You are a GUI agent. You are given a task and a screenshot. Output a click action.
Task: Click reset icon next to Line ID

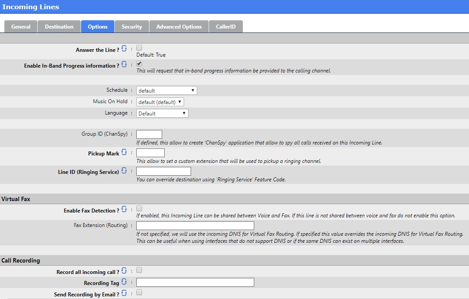tap(124, 171)
